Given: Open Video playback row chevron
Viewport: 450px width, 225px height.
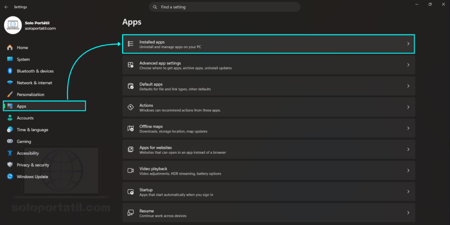Looking at the screenshot, I should (408, 171).
